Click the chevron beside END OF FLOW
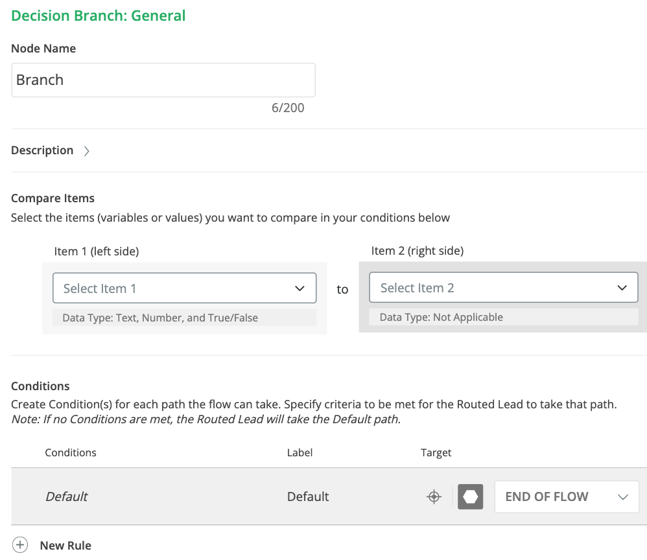Image resolution: width=647 pixels, height=560 pixels. tap(623, 497)
